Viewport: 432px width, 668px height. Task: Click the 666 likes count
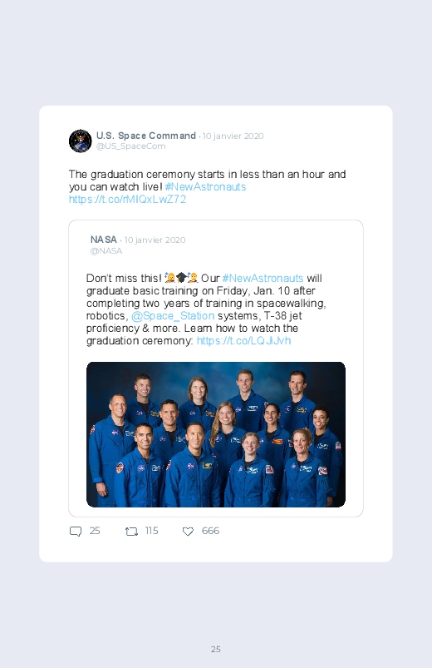pyautogui.click(x=210, y=531)
